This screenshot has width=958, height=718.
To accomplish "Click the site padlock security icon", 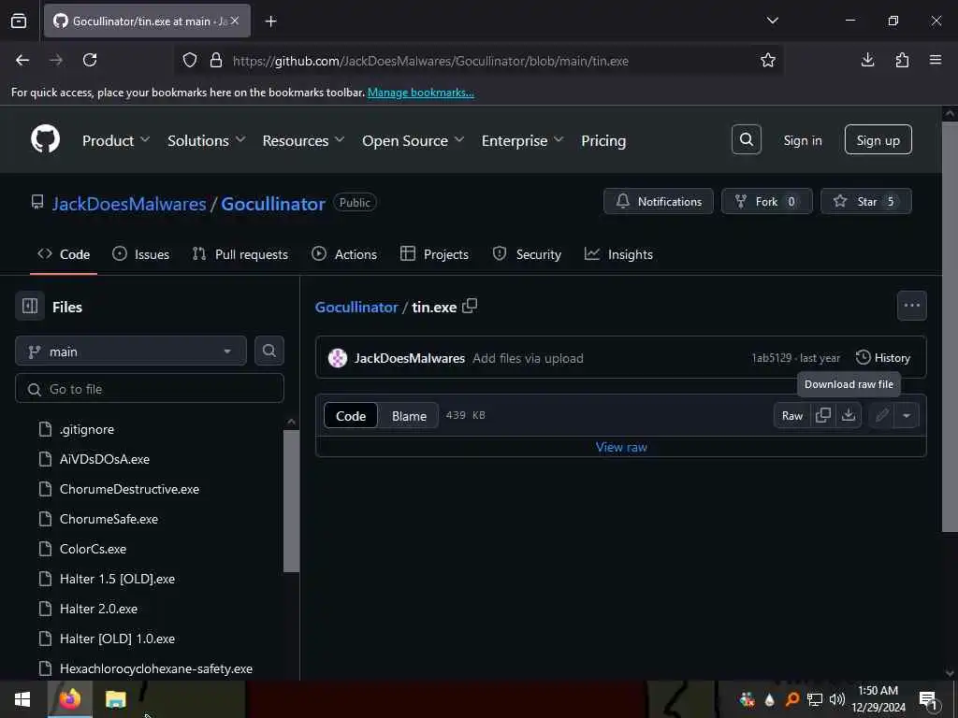I will [x=216, y=60].
